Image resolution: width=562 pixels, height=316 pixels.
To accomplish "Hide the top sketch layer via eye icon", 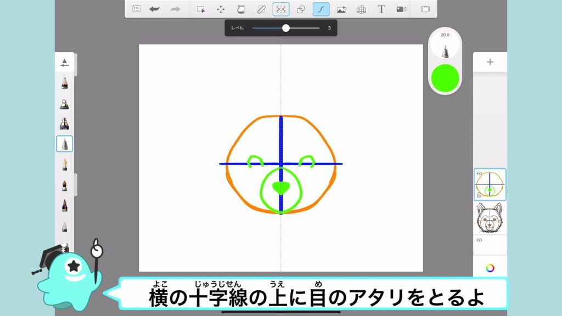I will point(479,173).
